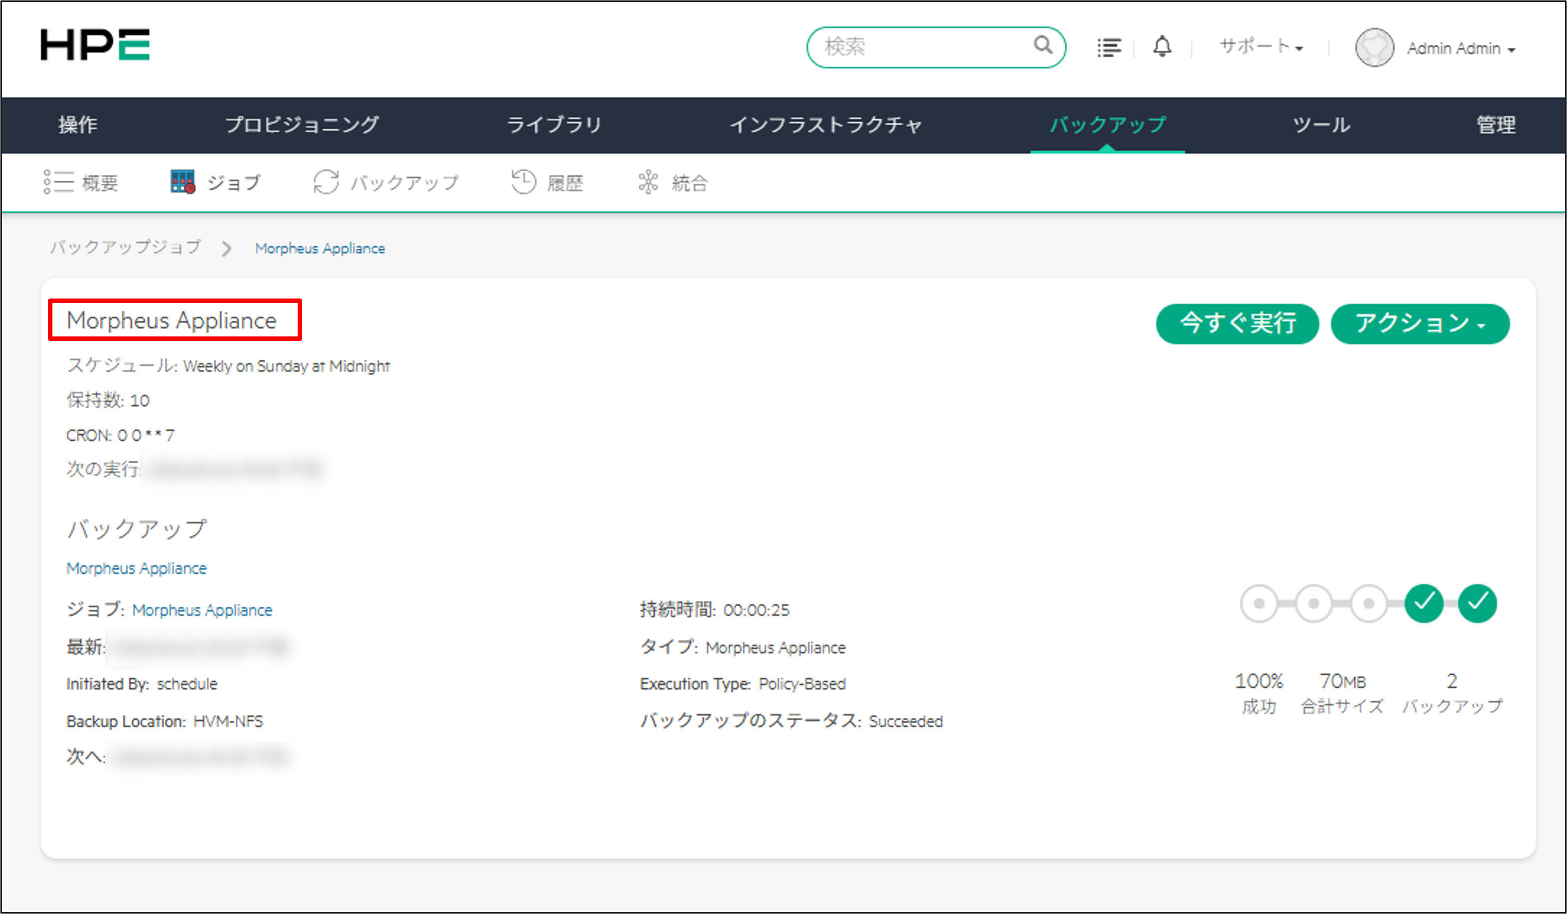Screen dimensions: 1567x914
Task: Click the search magnifier icon
Action: (x=1043, y=45)
